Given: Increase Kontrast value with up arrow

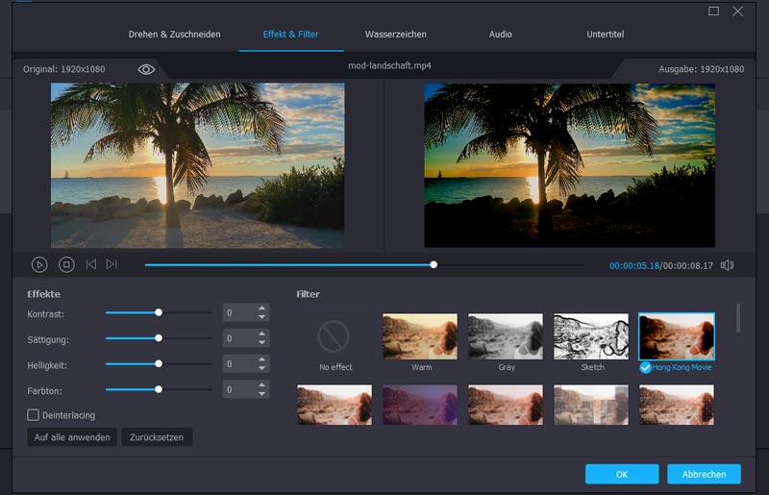Looking at the screenshot, I should point(262,309).
